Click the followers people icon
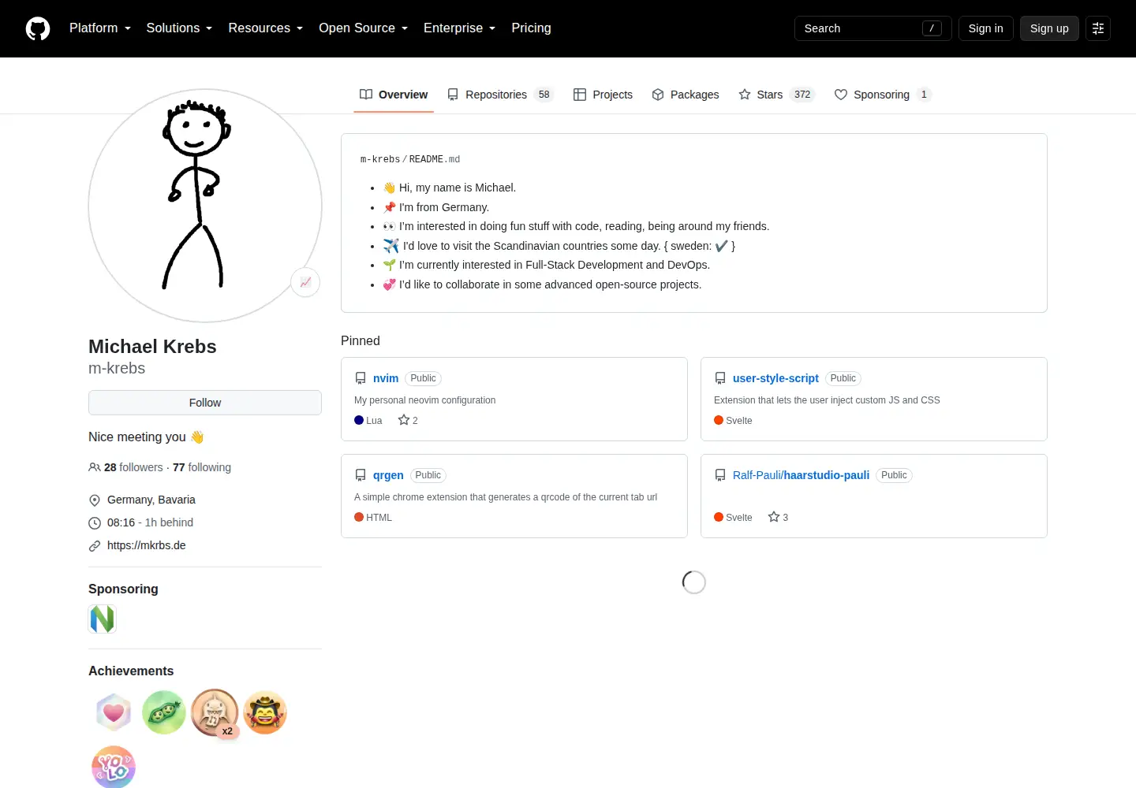This screenshot has height=788, width=1136. click(95, 467)
